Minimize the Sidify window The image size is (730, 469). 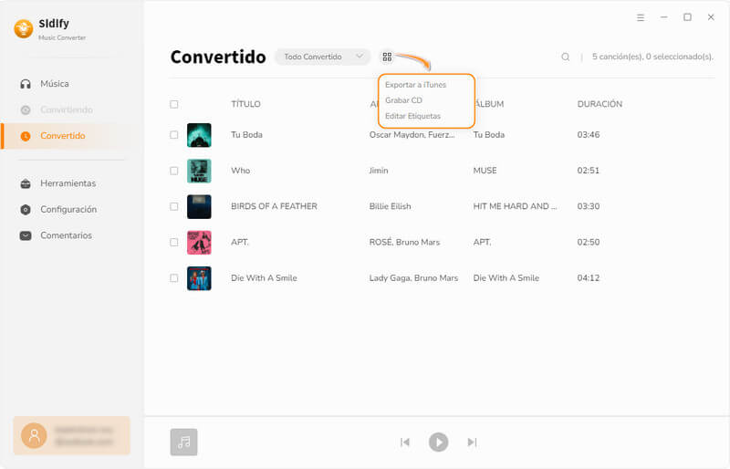click(664, 17)
